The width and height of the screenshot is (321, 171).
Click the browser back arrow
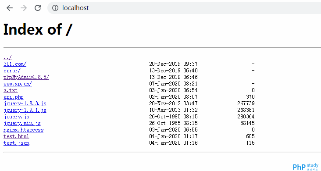10,8
